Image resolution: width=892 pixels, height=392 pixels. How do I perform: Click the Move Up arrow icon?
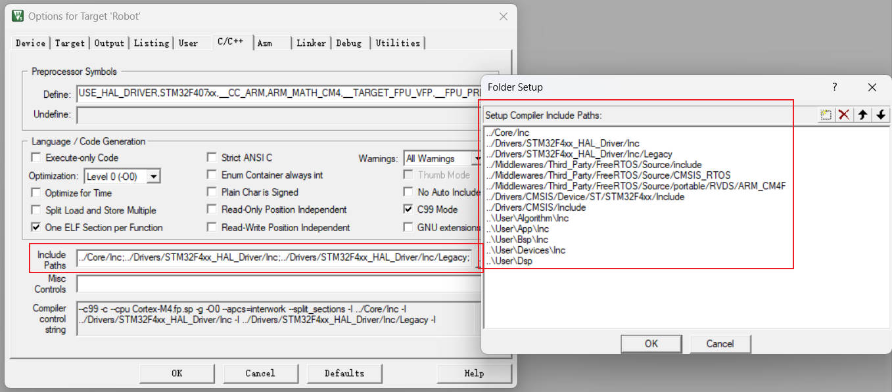(x=862, y=115)
